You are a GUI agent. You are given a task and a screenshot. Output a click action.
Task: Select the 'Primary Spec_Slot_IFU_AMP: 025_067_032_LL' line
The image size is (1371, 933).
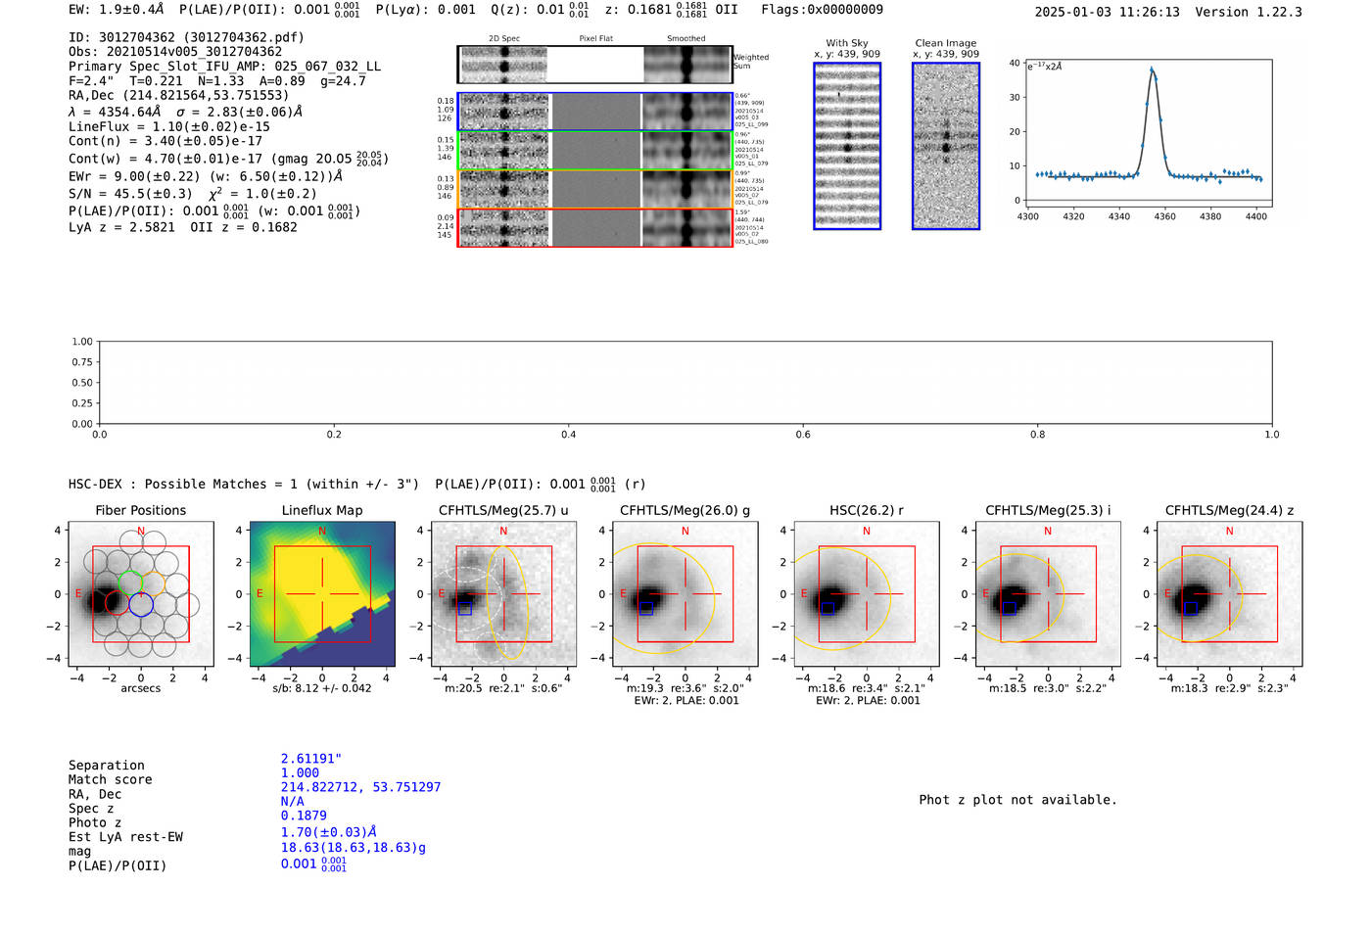pyautogui.click(x=224, y=67)
